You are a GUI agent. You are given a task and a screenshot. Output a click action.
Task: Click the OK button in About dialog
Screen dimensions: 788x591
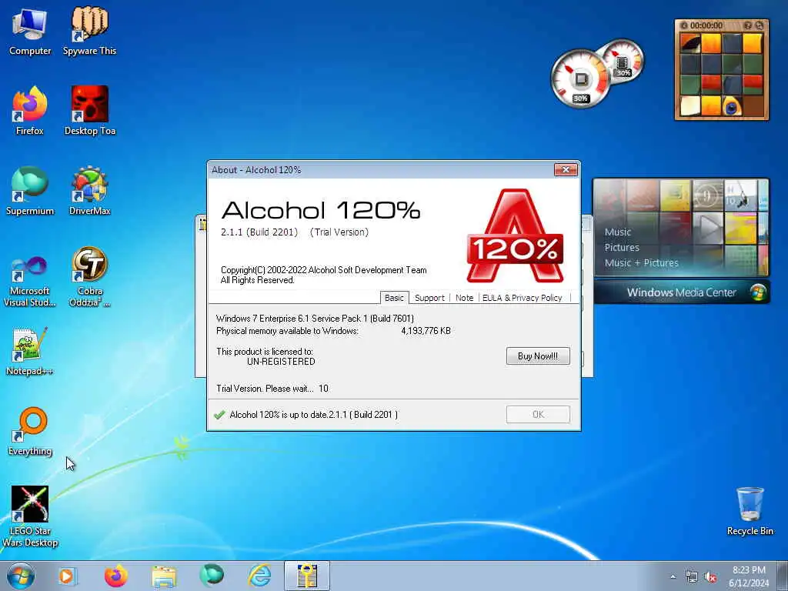pos(538,414)
